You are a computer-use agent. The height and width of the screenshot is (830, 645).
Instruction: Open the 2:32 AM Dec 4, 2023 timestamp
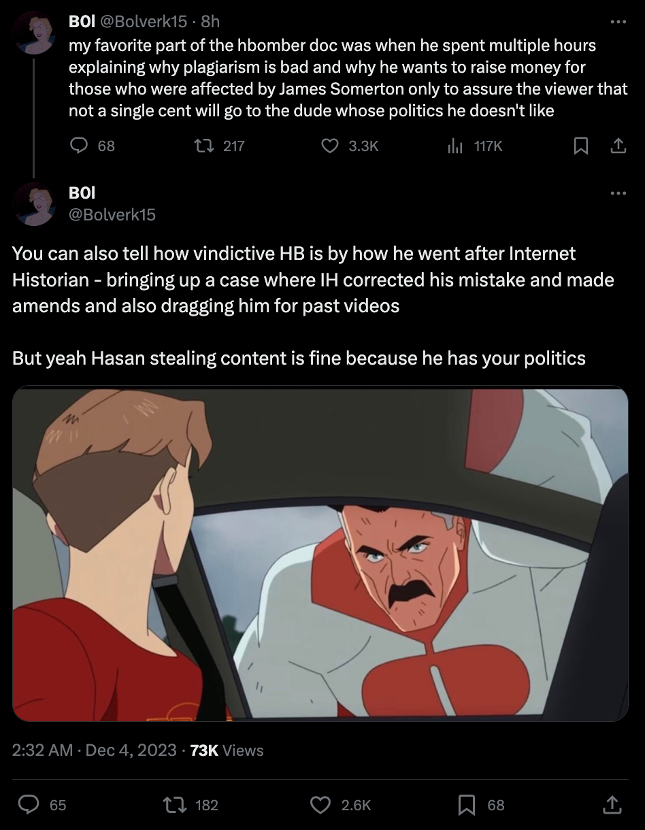click(95, 750)
